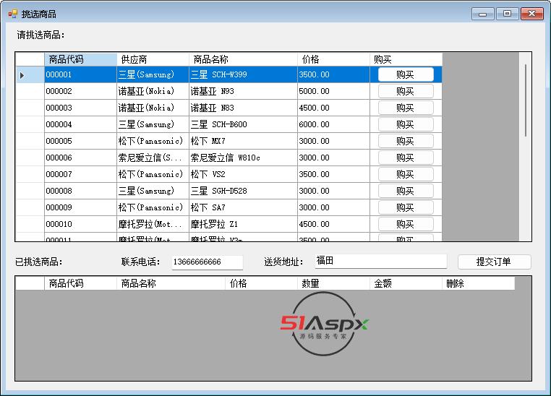Click the 送货地址 address input field

tap(381, 261)
